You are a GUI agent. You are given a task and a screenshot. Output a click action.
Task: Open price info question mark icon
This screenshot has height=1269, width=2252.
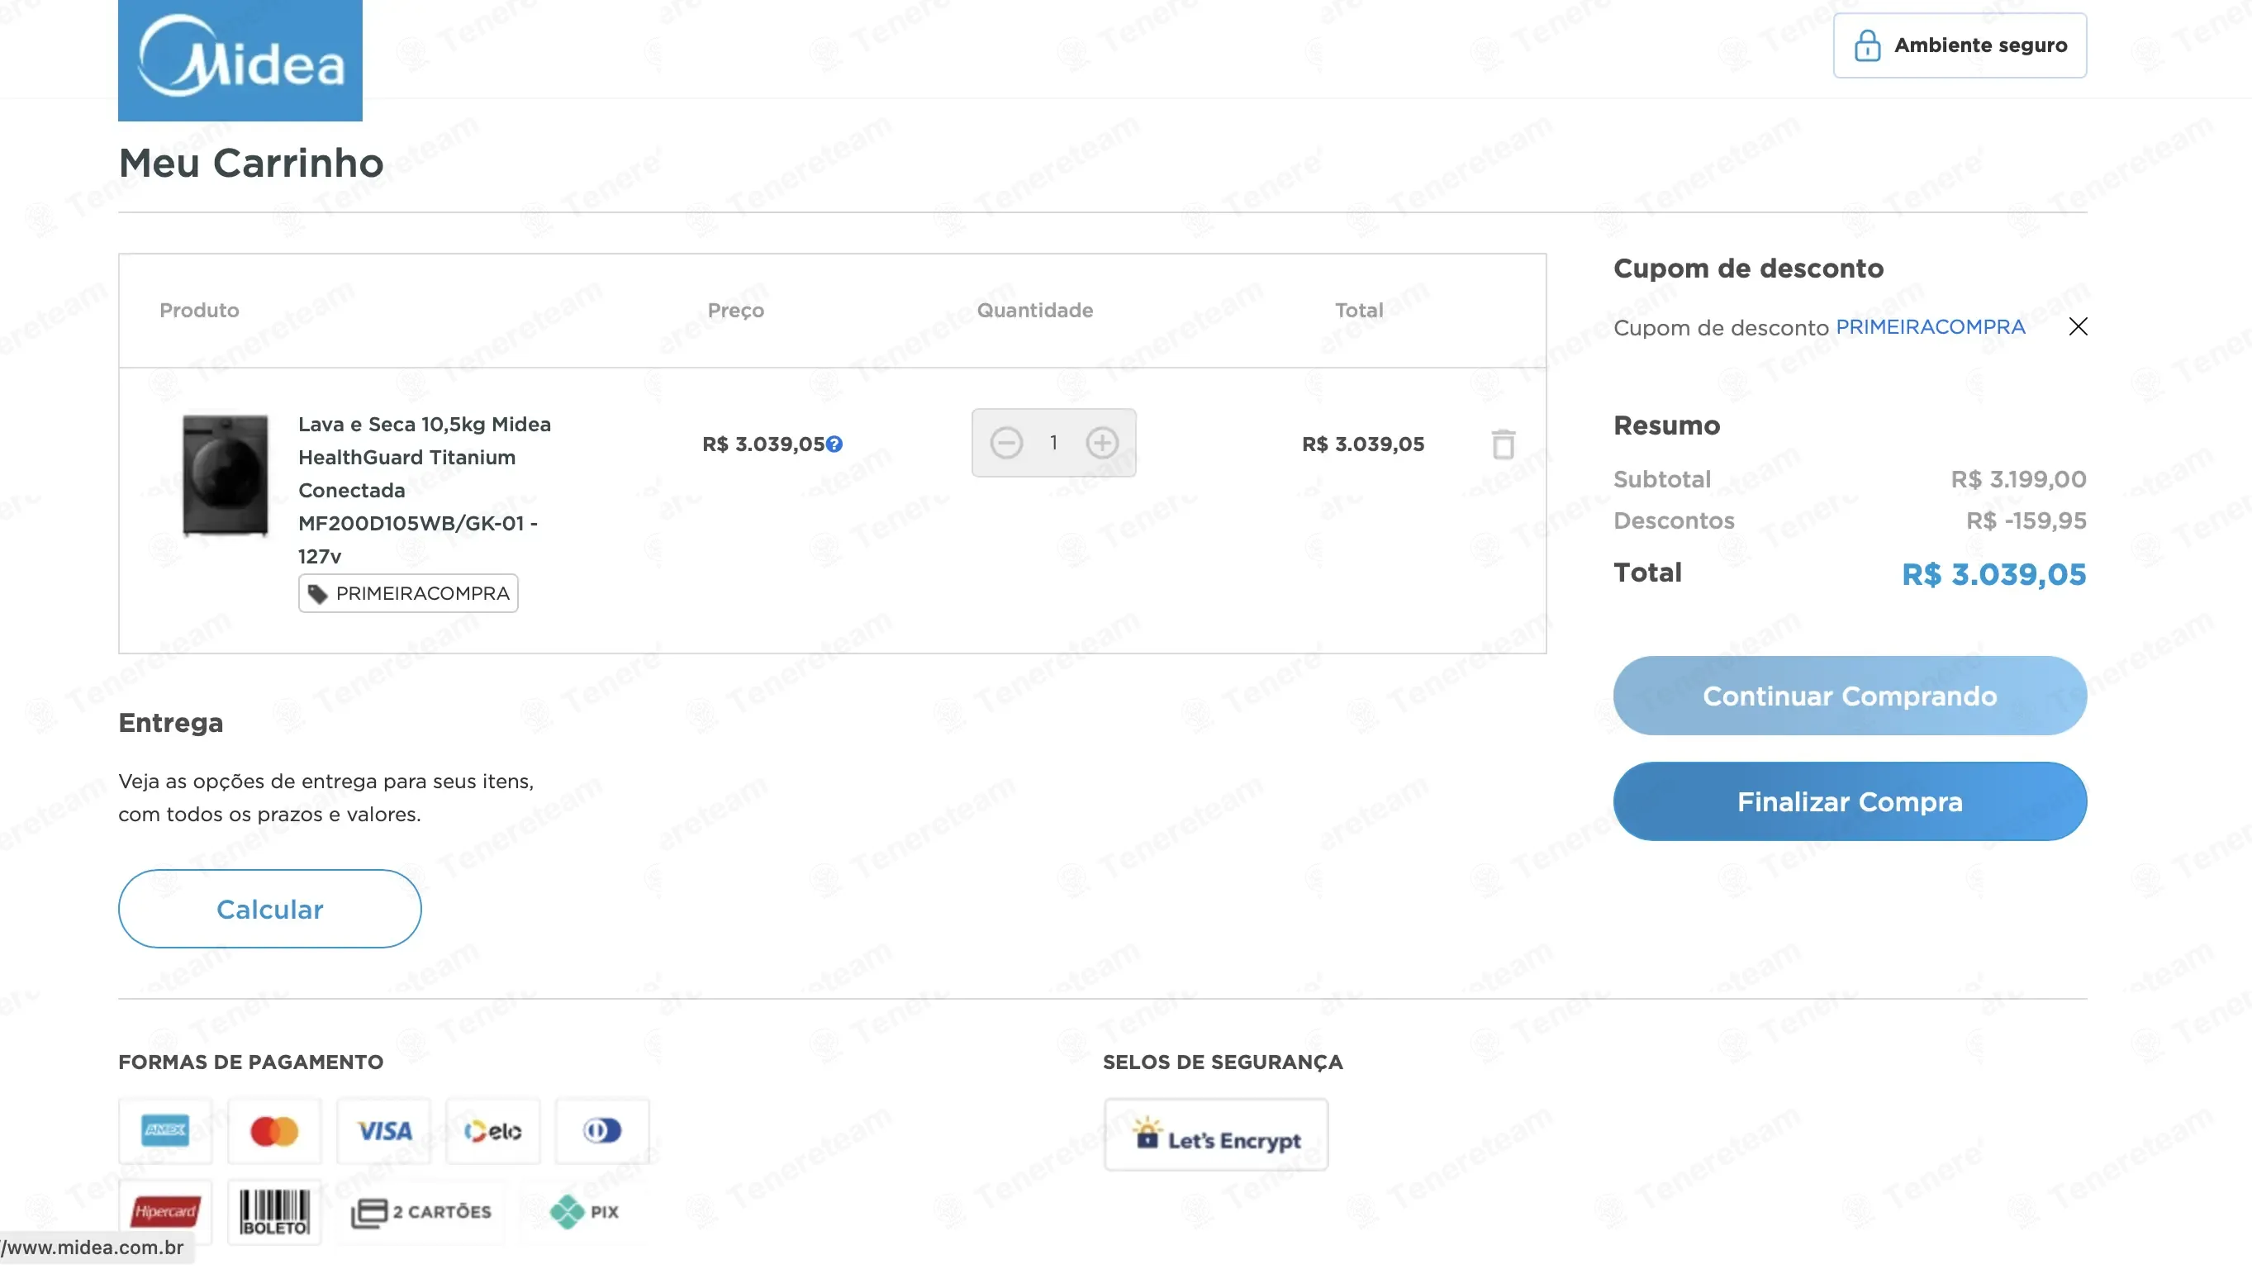tap(835, 444)
